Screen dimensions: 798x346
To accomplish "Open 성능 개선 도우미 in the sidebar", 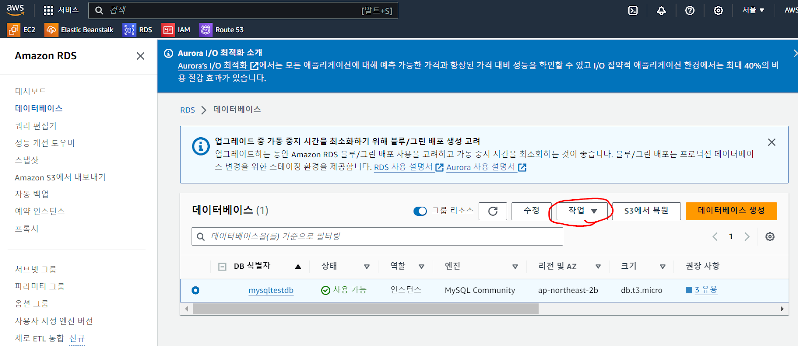I will pos(45,143).
